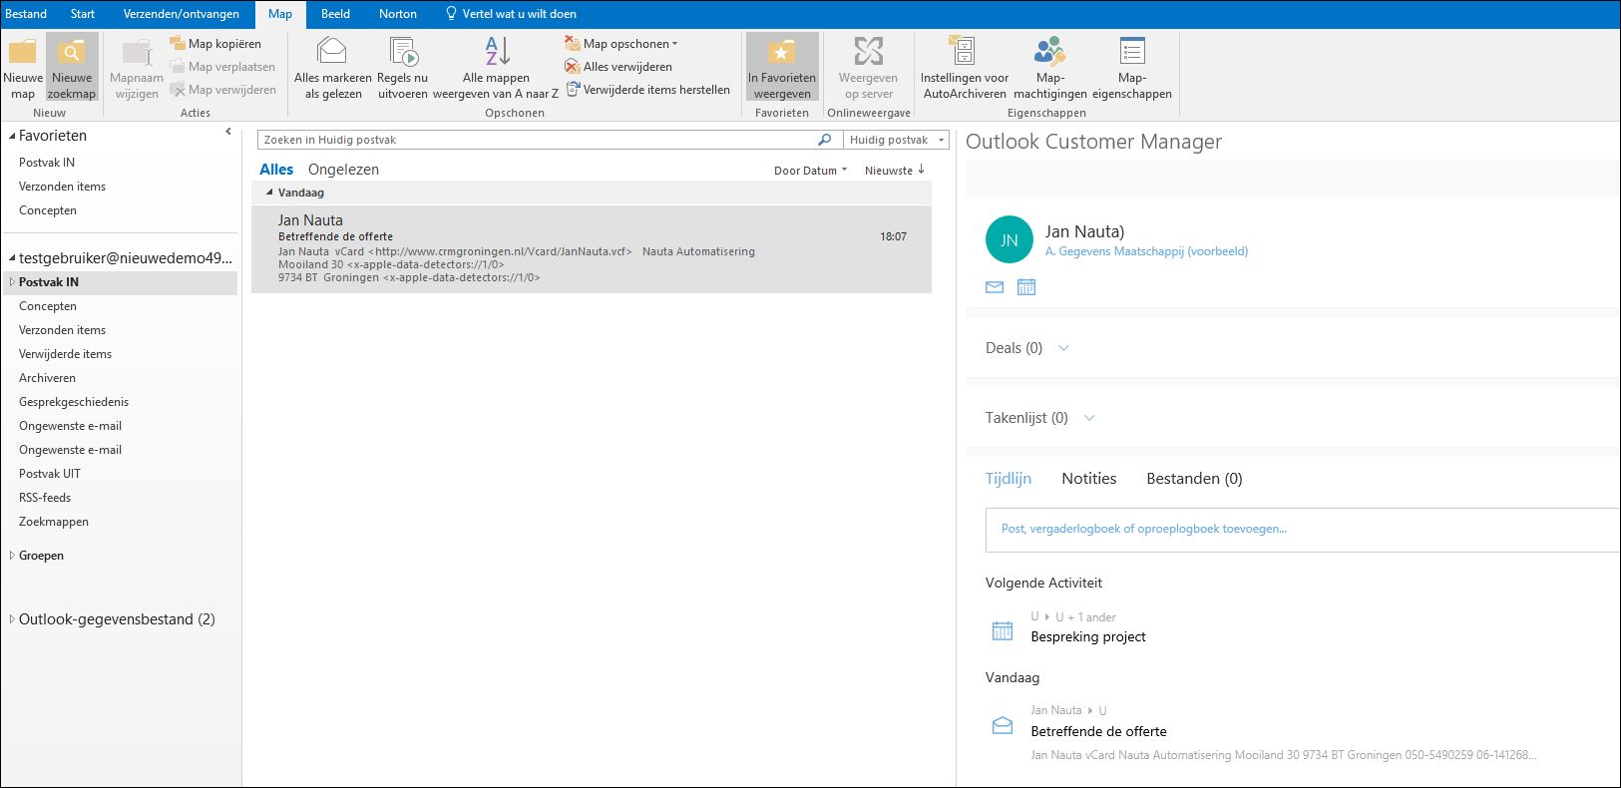Open the Door Datum sort dropdown

pyautogui.click(x=810, y=171)
